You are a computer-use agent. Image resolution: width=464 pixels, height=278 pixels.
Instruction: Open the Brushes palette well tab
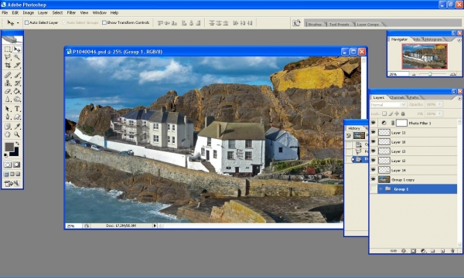tap(315, 24)
